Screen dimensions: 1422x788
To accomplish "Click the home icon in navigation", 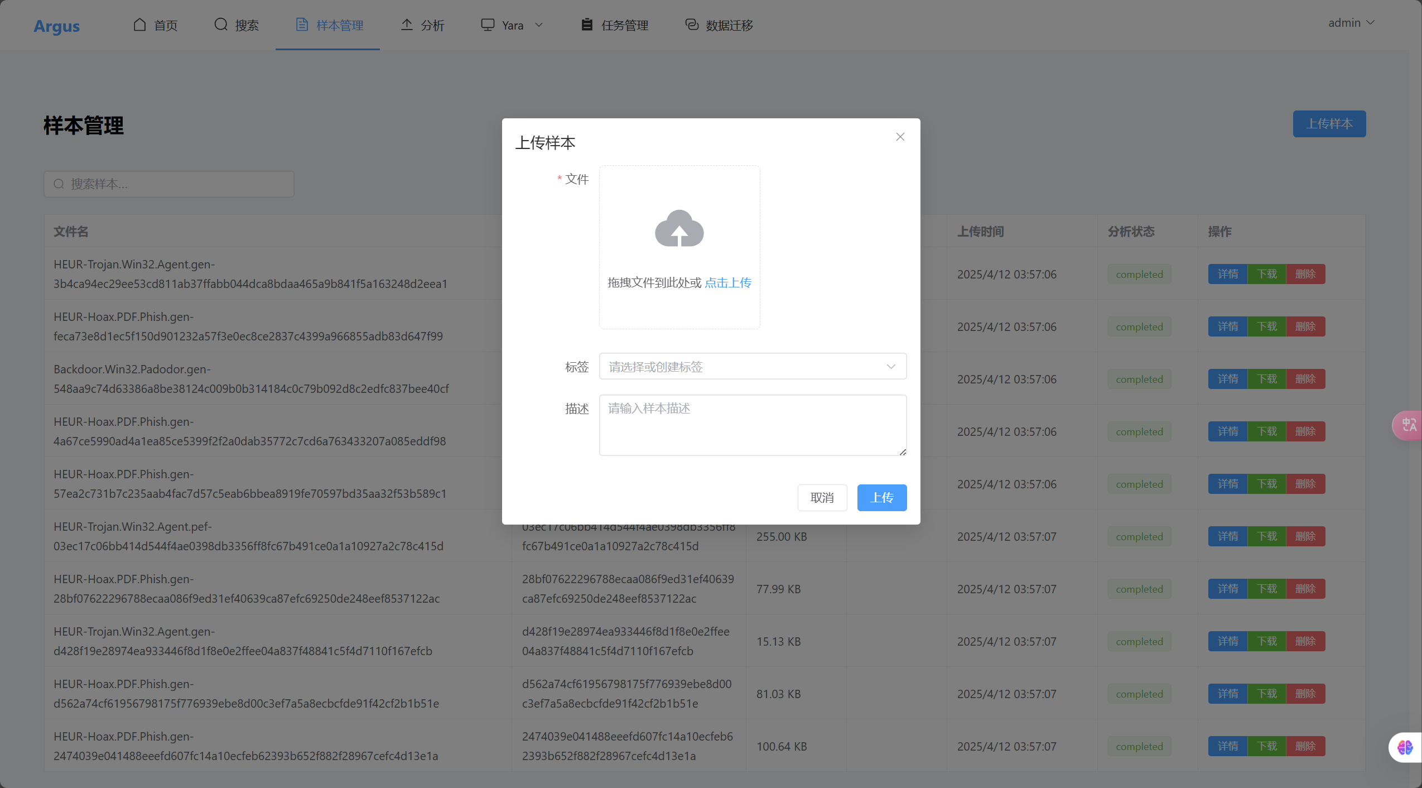I will pos(139,25).
